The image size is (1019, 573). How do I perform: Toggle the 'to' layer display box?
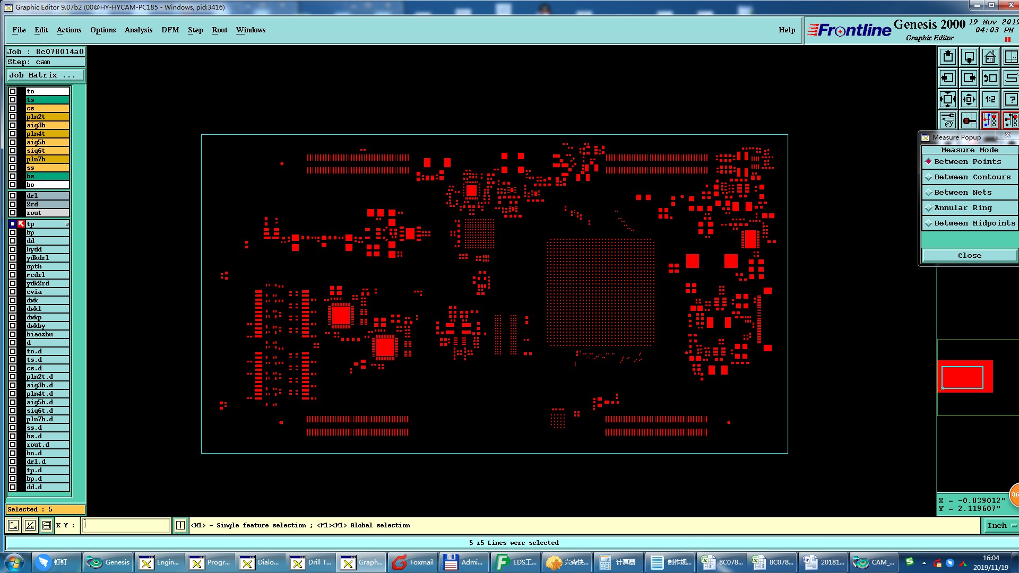(13, 91)
